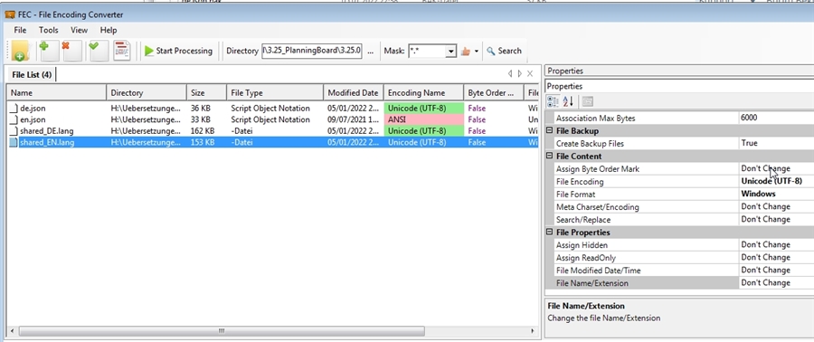Click the document report toolbar icon
814x342 pixels.
point(122,51)
